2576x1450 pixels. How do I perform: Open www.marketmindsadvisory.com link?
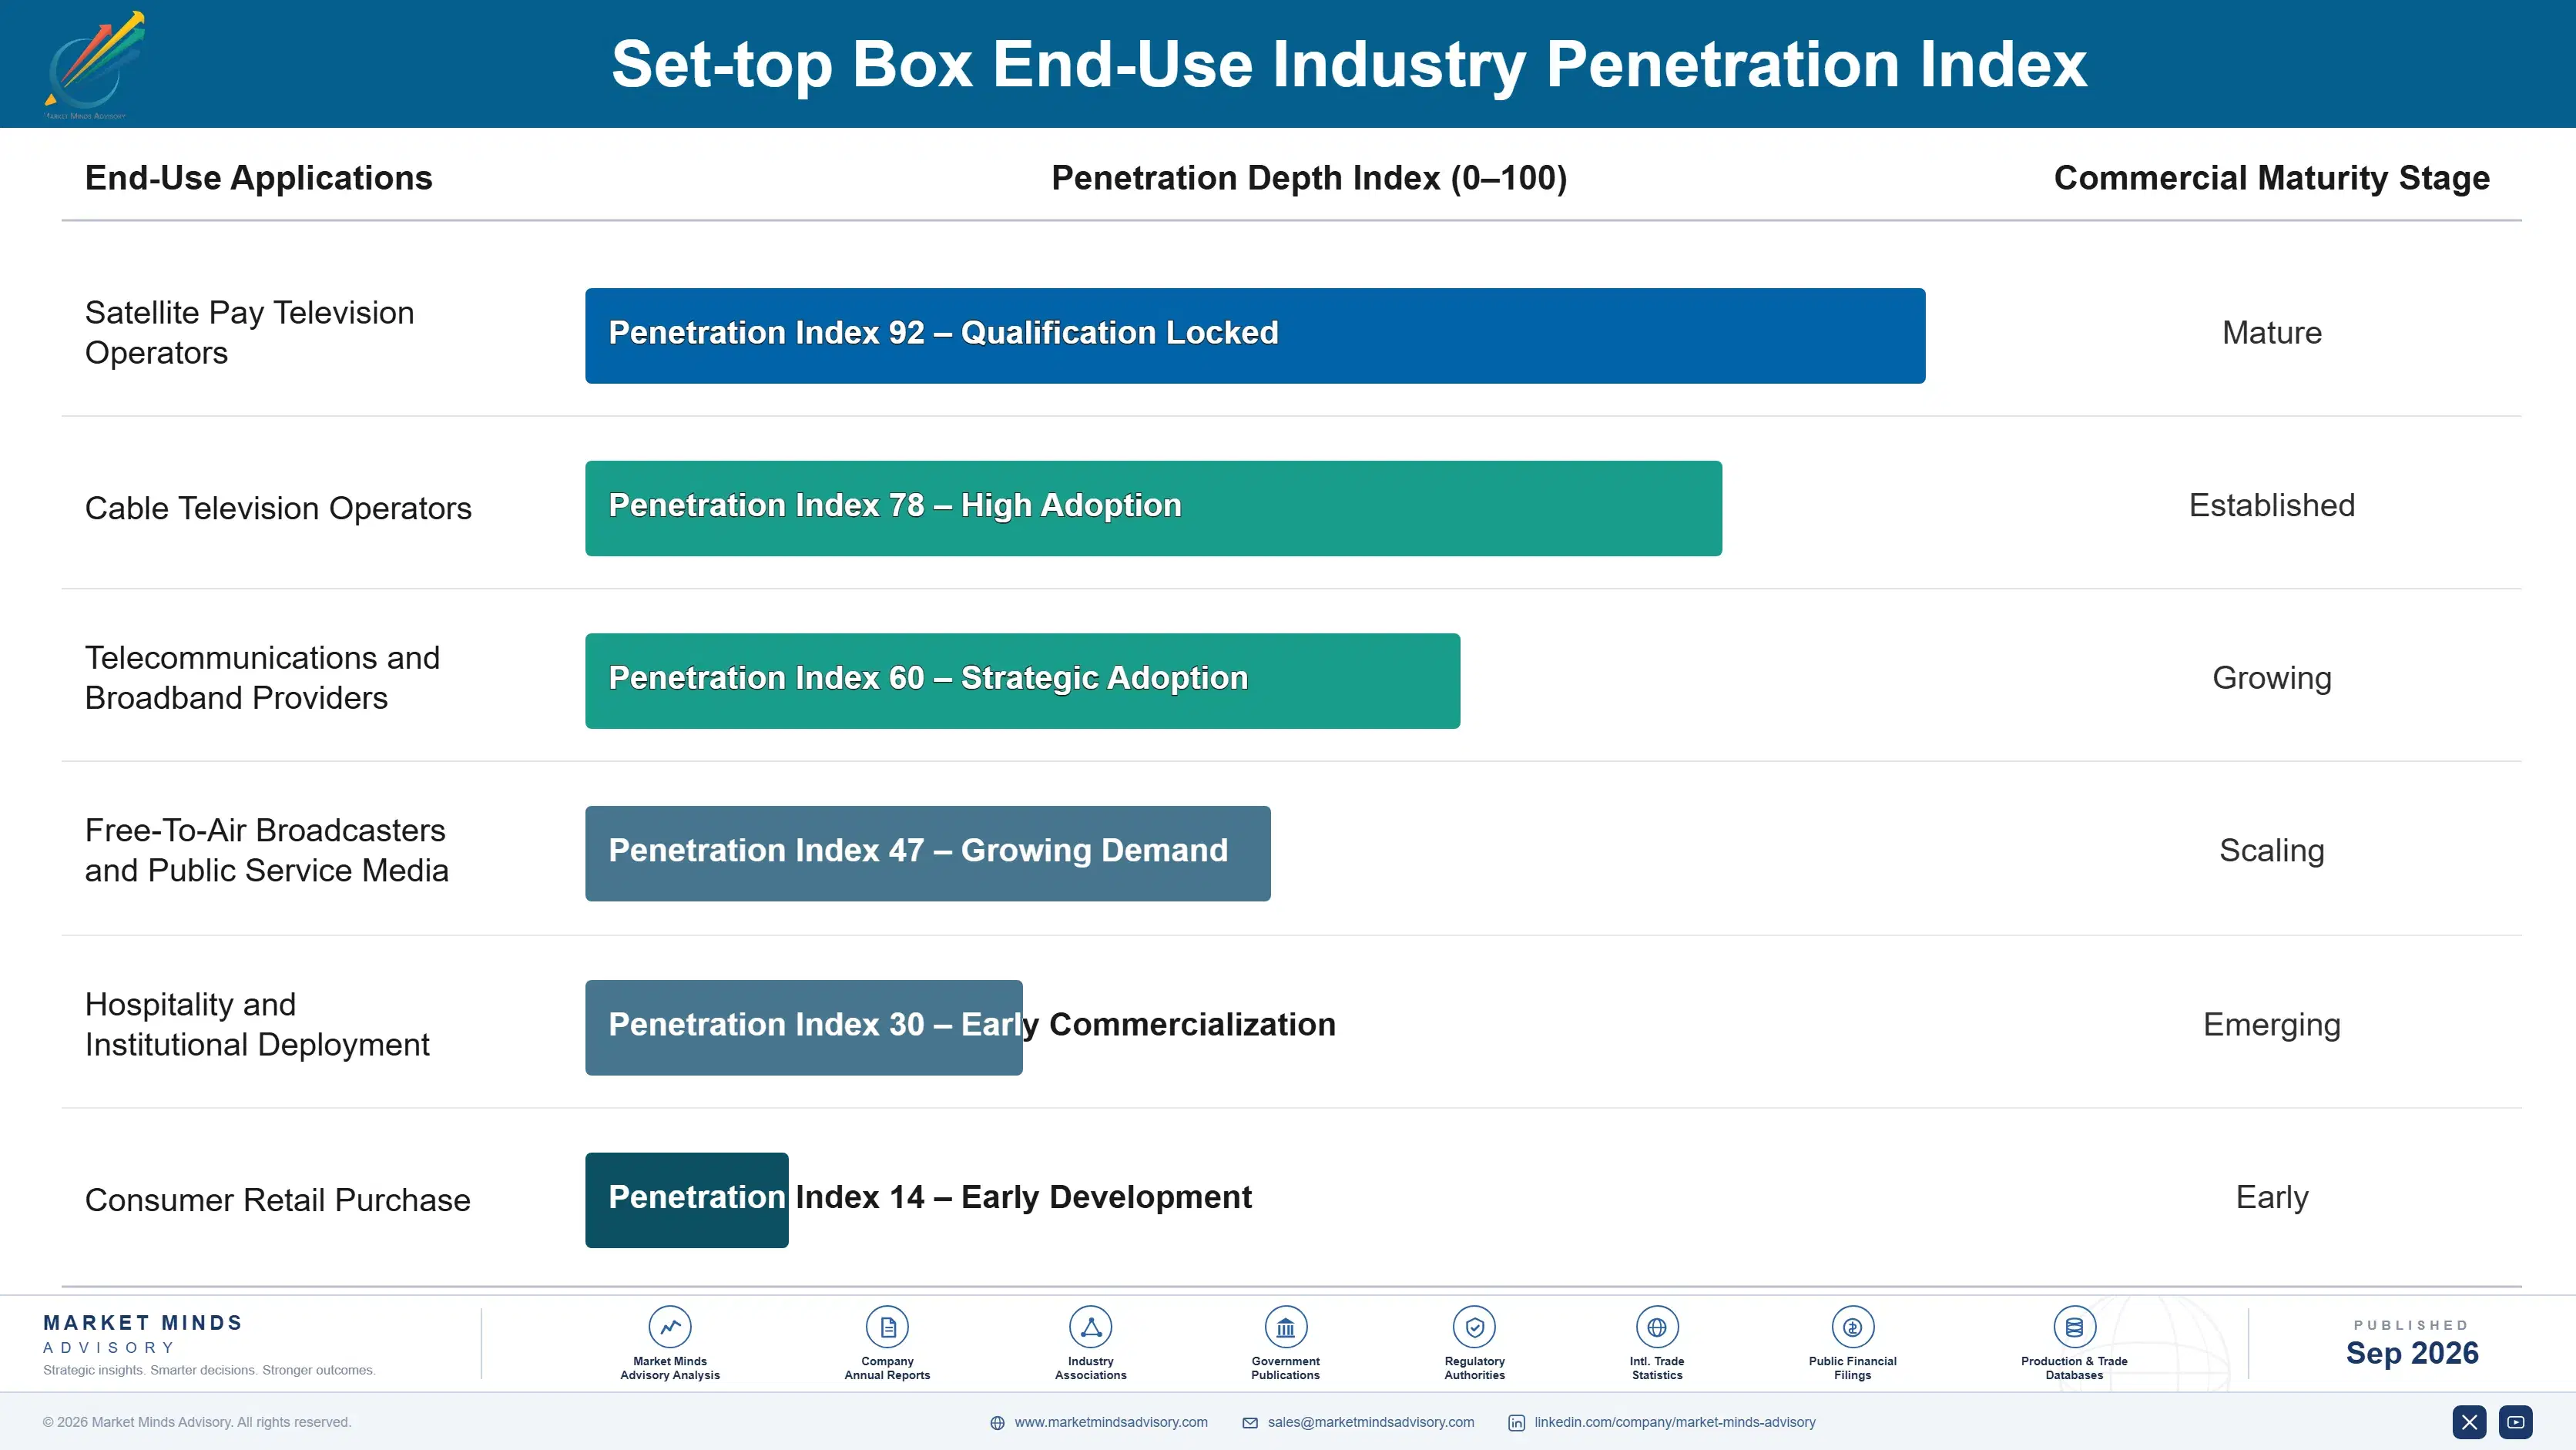click(x=1111, y=1422)
